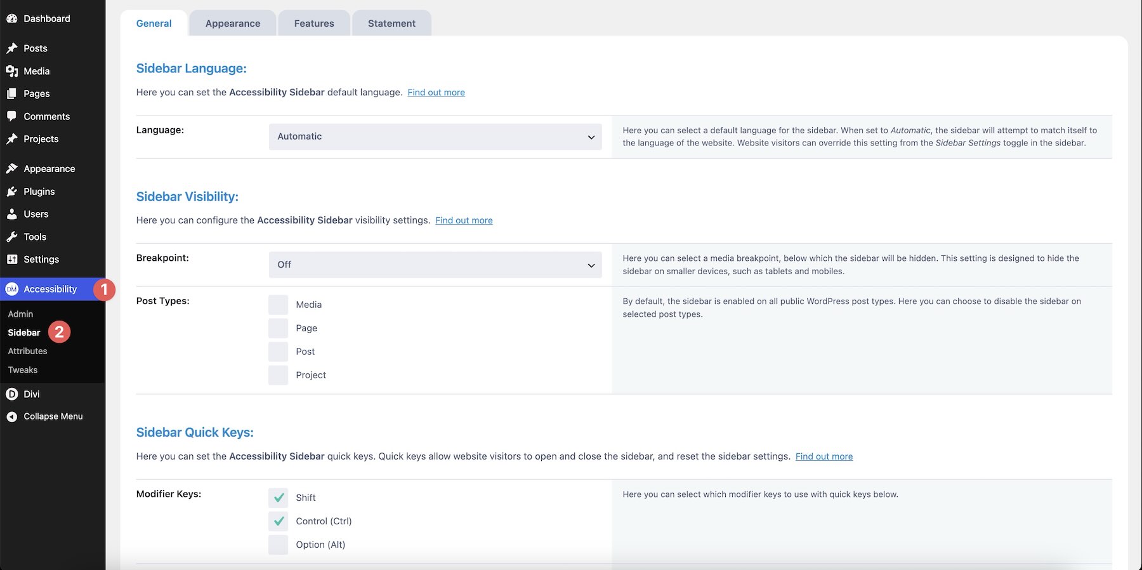1142x570 pixels.
Task: Click the Sidebar Quick Keys heading
Action: (195, 433)
